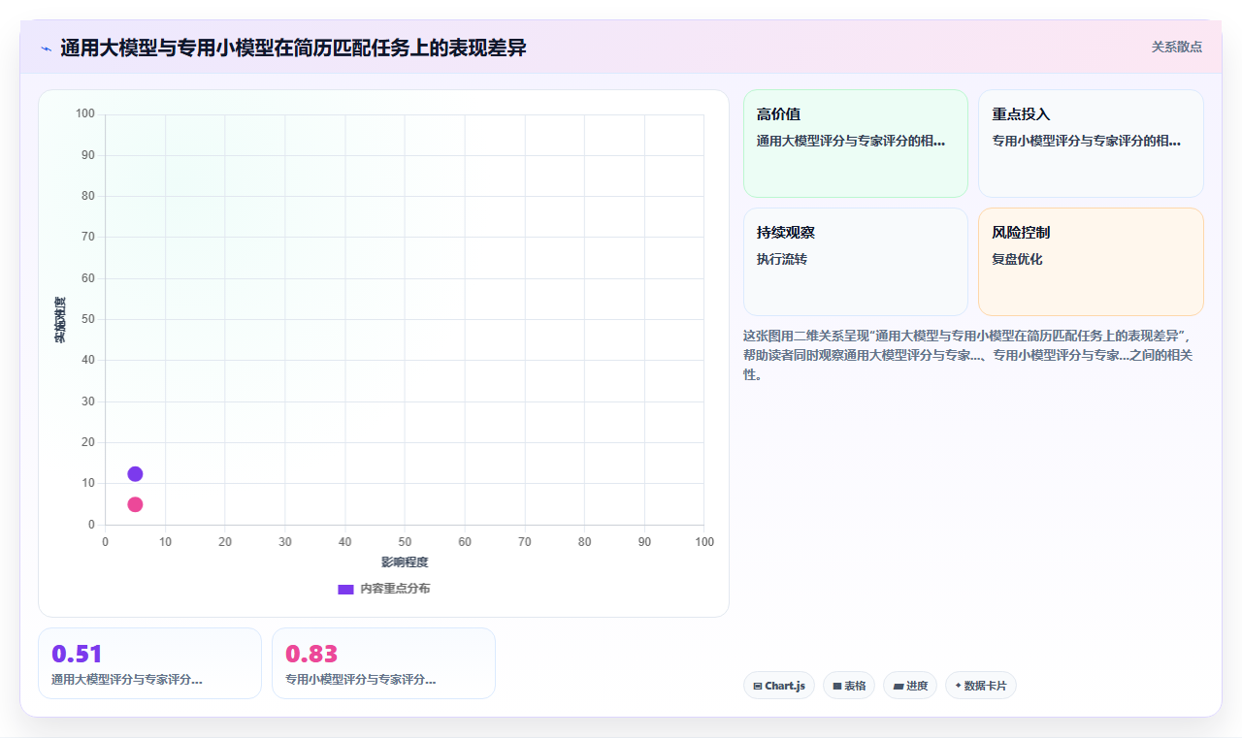This screenshot has height=738, width=1242.
Task: Click the 执行流转 text in 持续观察 card
Action: point(782,259)
